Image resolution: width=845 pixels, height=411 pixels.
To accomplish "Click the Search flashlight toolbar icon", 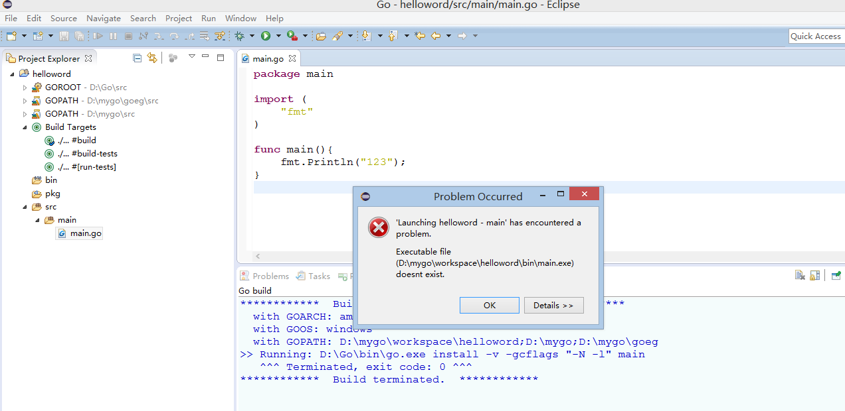I will coord(337,36).
